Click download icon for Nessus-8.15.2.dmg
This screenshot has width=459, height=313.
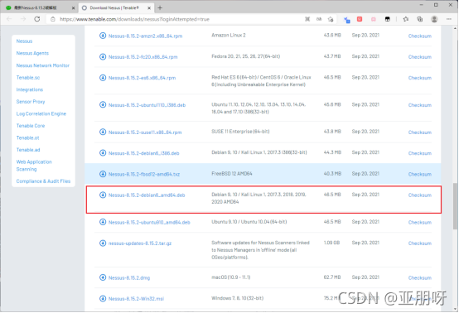pyautogui.click(x=103, y=277)
